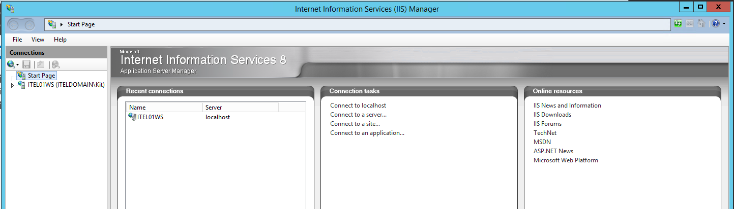Click the Connect to a site... link
Screen dimensions: 734x209
(355, 124)
